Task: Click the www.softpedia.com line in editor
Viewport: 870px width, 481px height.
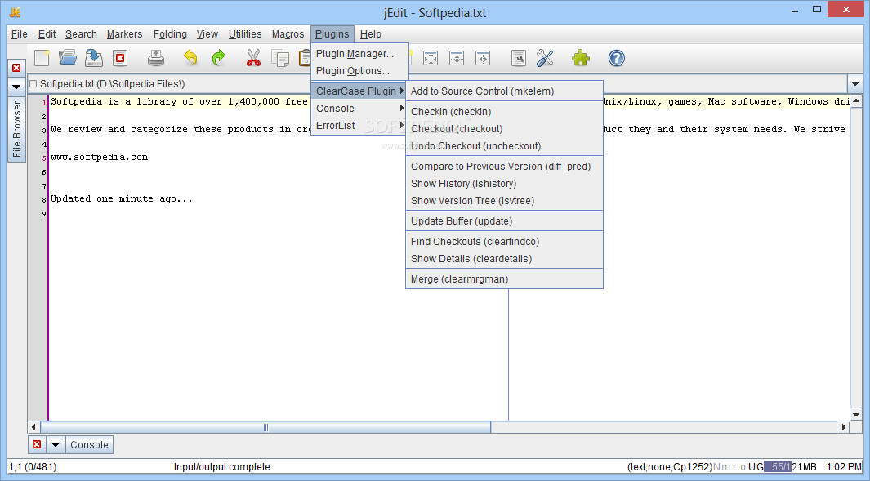Action: point(100,158)
